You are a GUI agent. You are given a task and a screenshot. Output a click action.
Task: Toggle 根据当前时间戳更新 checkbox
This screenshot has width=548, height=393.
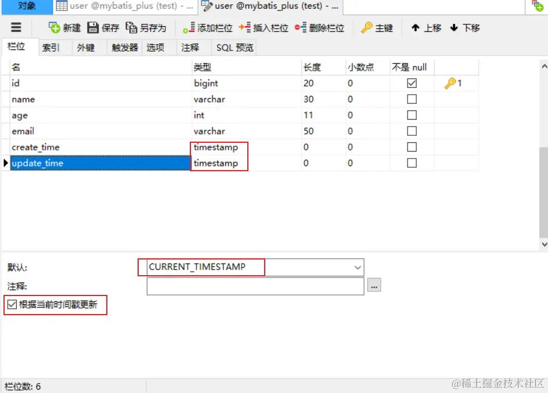click(12, 305)
